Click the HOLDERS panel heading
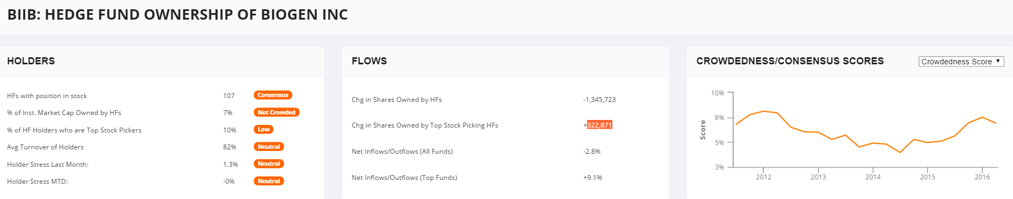The width and height of the screenshot is (1013, 199). pyautogui.click(x=31, y=61)
